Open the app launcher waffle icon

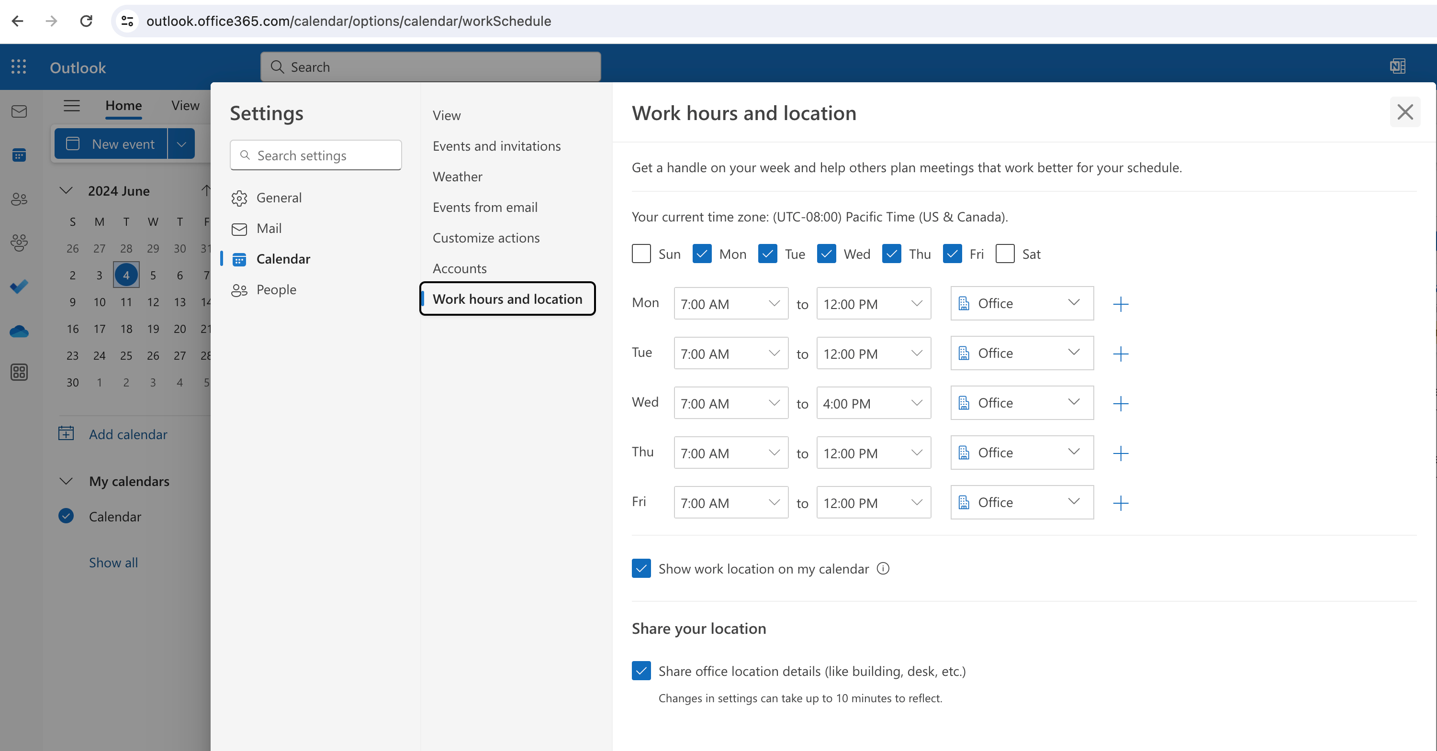pyautogui.click(x=18, y=67)
